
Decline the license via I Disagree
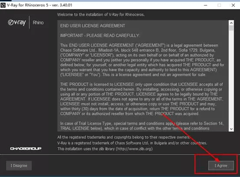(19, 166)
